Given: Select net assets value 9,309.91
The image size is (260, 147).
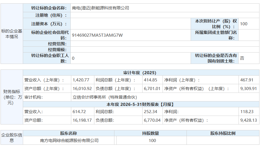Looking at the screenshot, I should (x=249, y=89).
